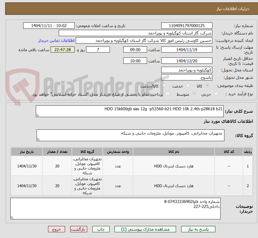Select the کالا/خدمت radio button
This screenshot has width=258, height=238.
(164, 85)
